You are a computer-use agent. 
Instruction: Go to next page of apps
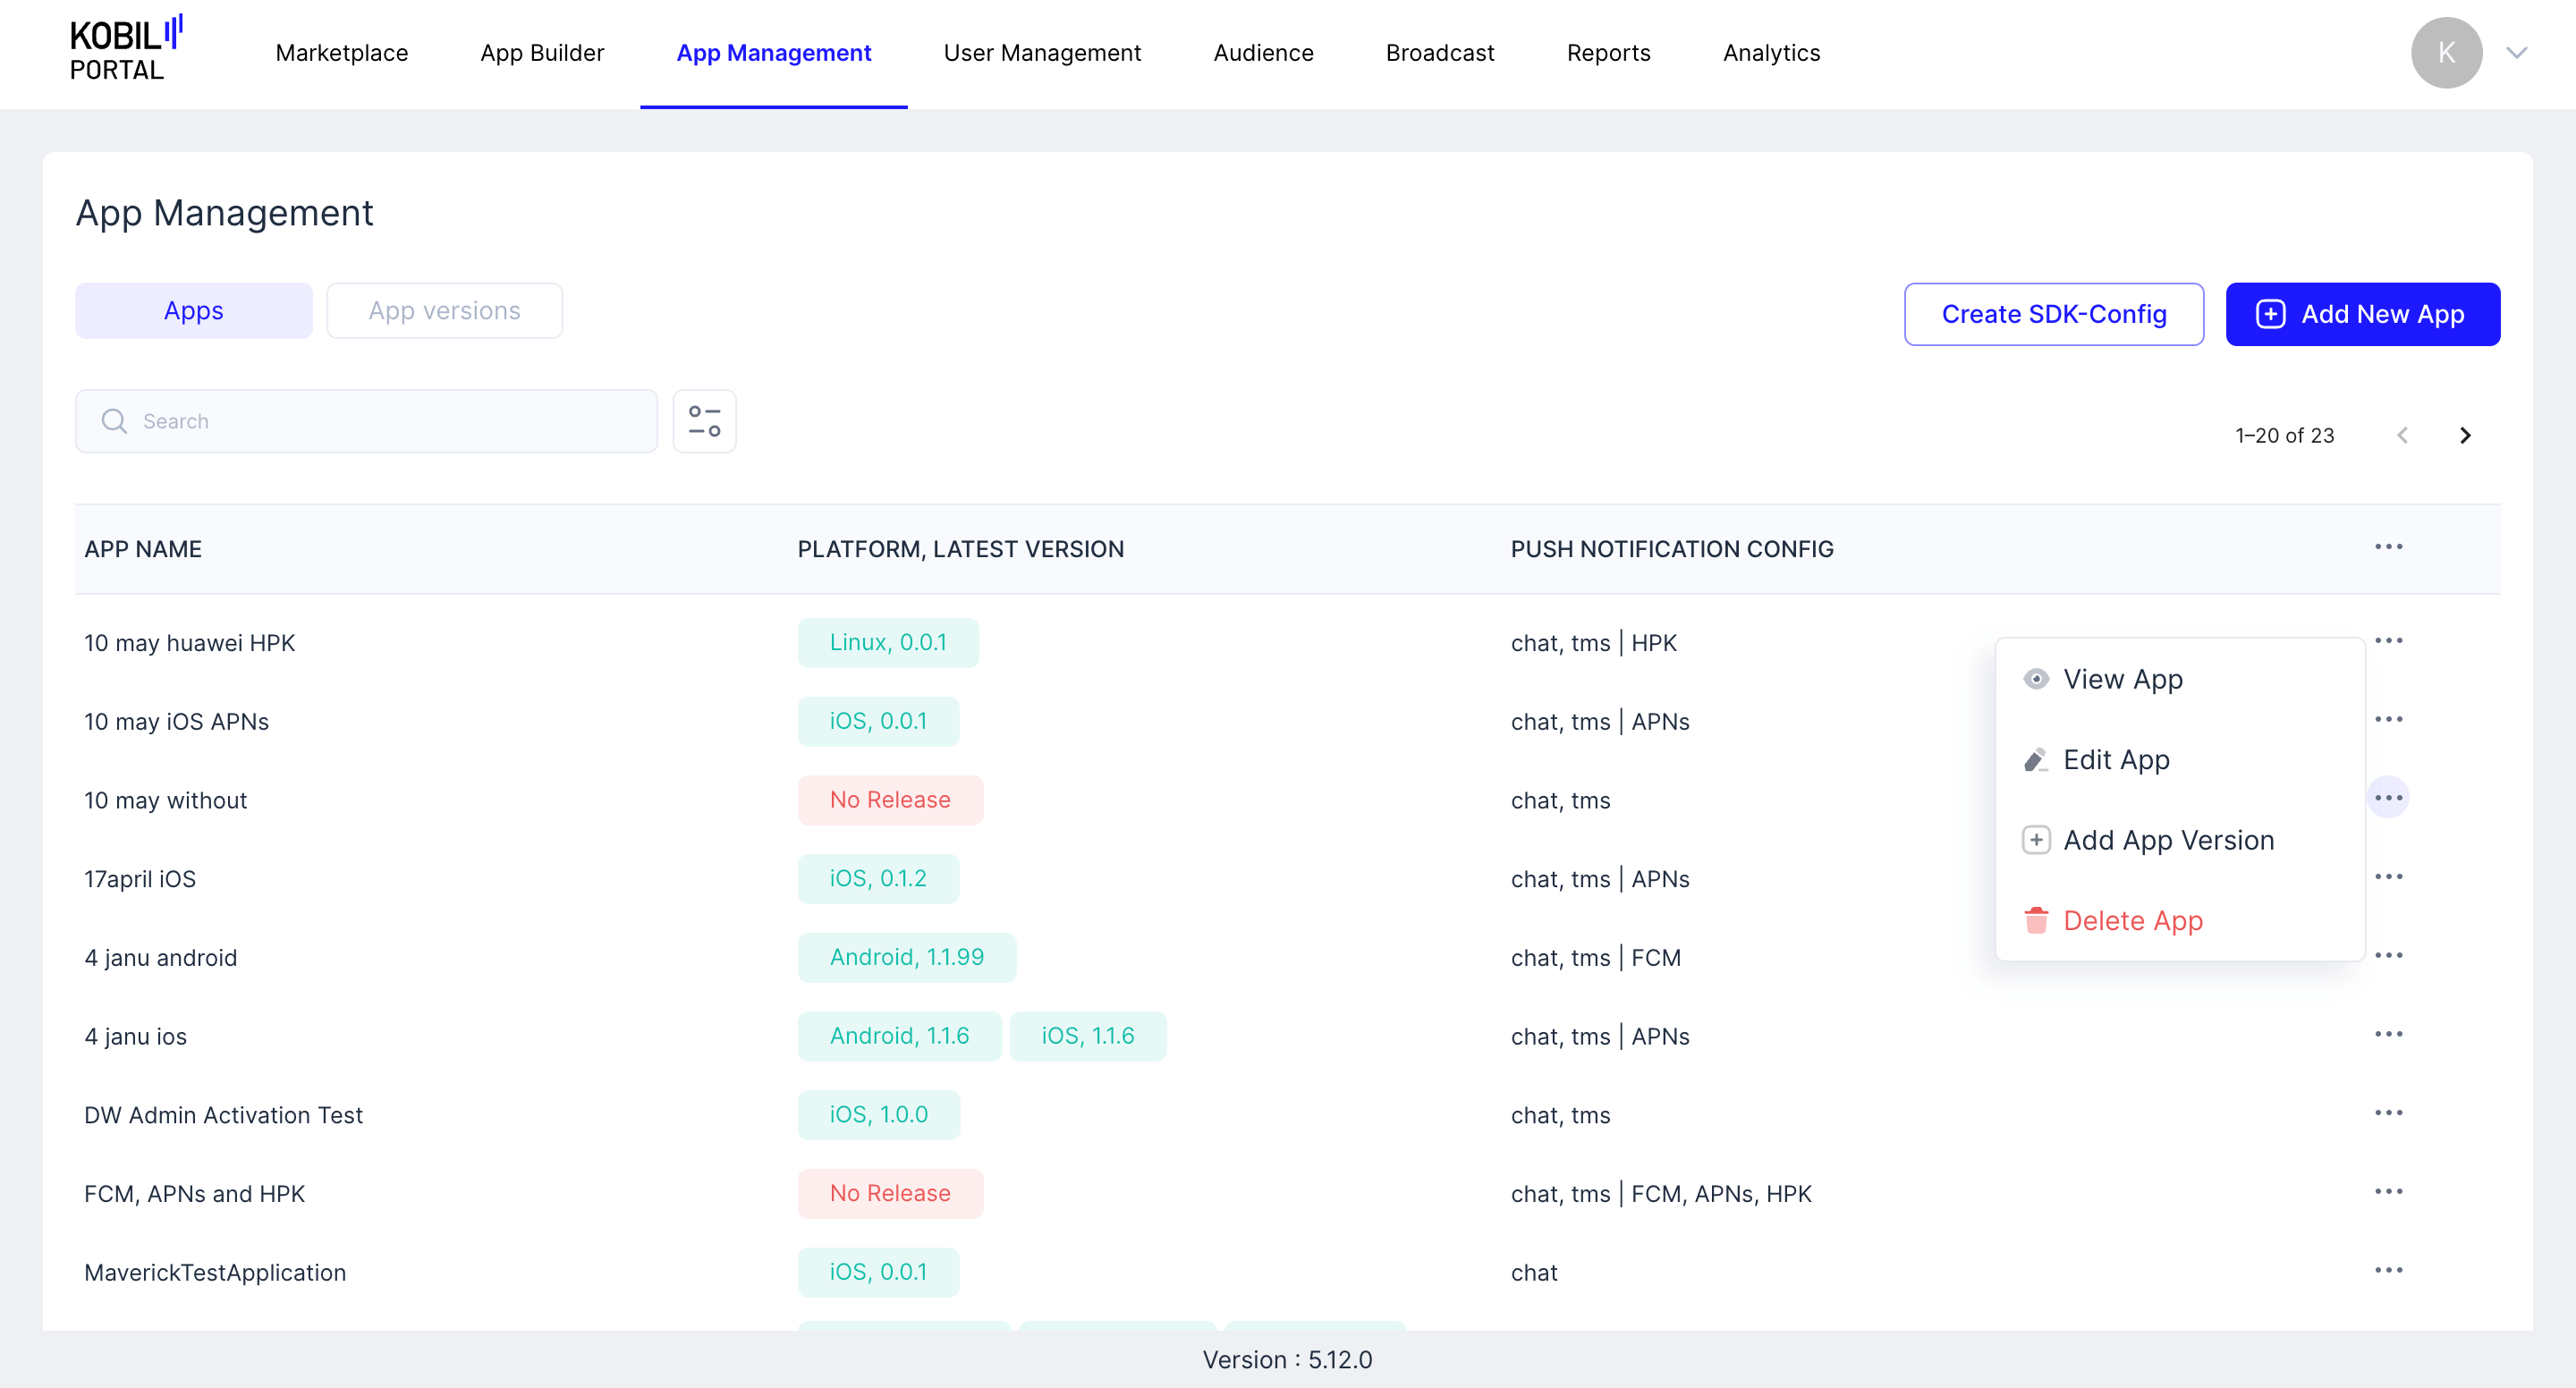(x=2465, y=435)
